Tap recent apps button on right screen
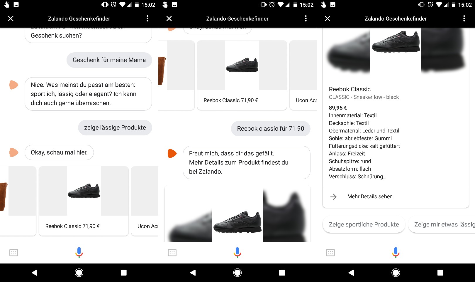This screenshot has width=475, height=282. [440, 273]
